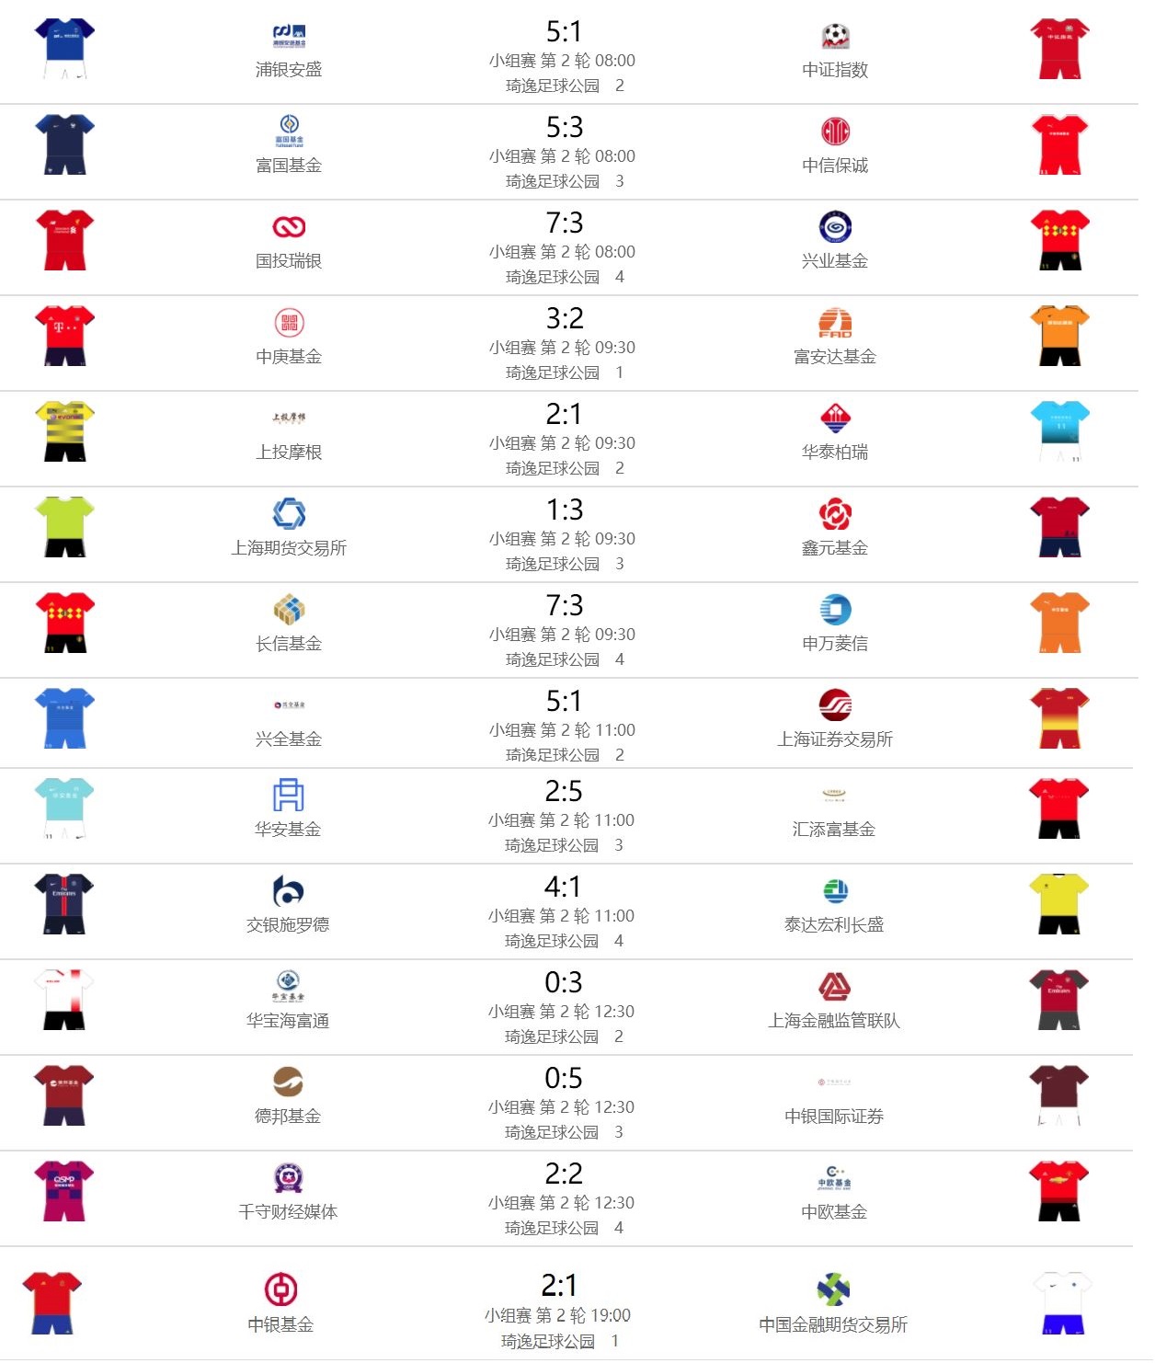Select the 7:3 score for 国投瑞银 match

pos(564,223)
